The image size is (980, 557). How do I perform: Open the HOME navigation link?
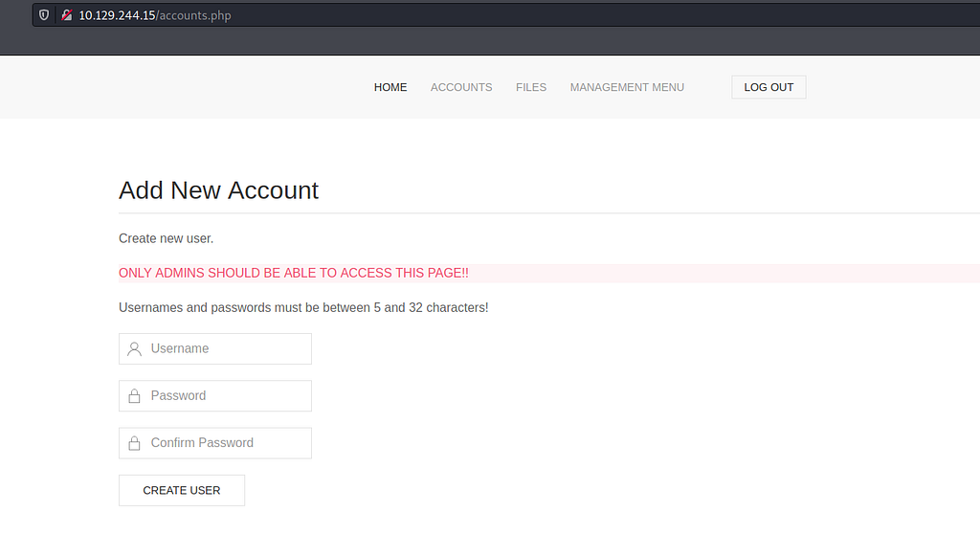point(390,87)
